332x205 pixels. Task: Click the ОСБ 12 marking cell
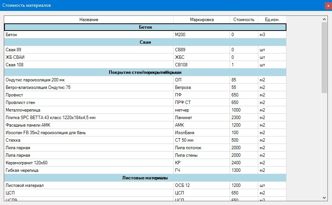pos(201,185)
